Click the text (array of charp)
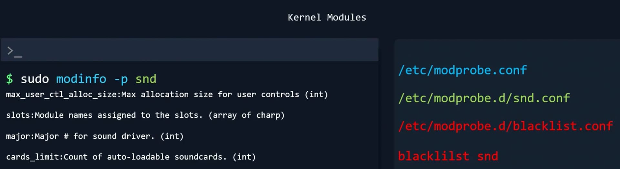Image resolution: width=620 pixels, height=169 pixels. (x=246, y=115)
